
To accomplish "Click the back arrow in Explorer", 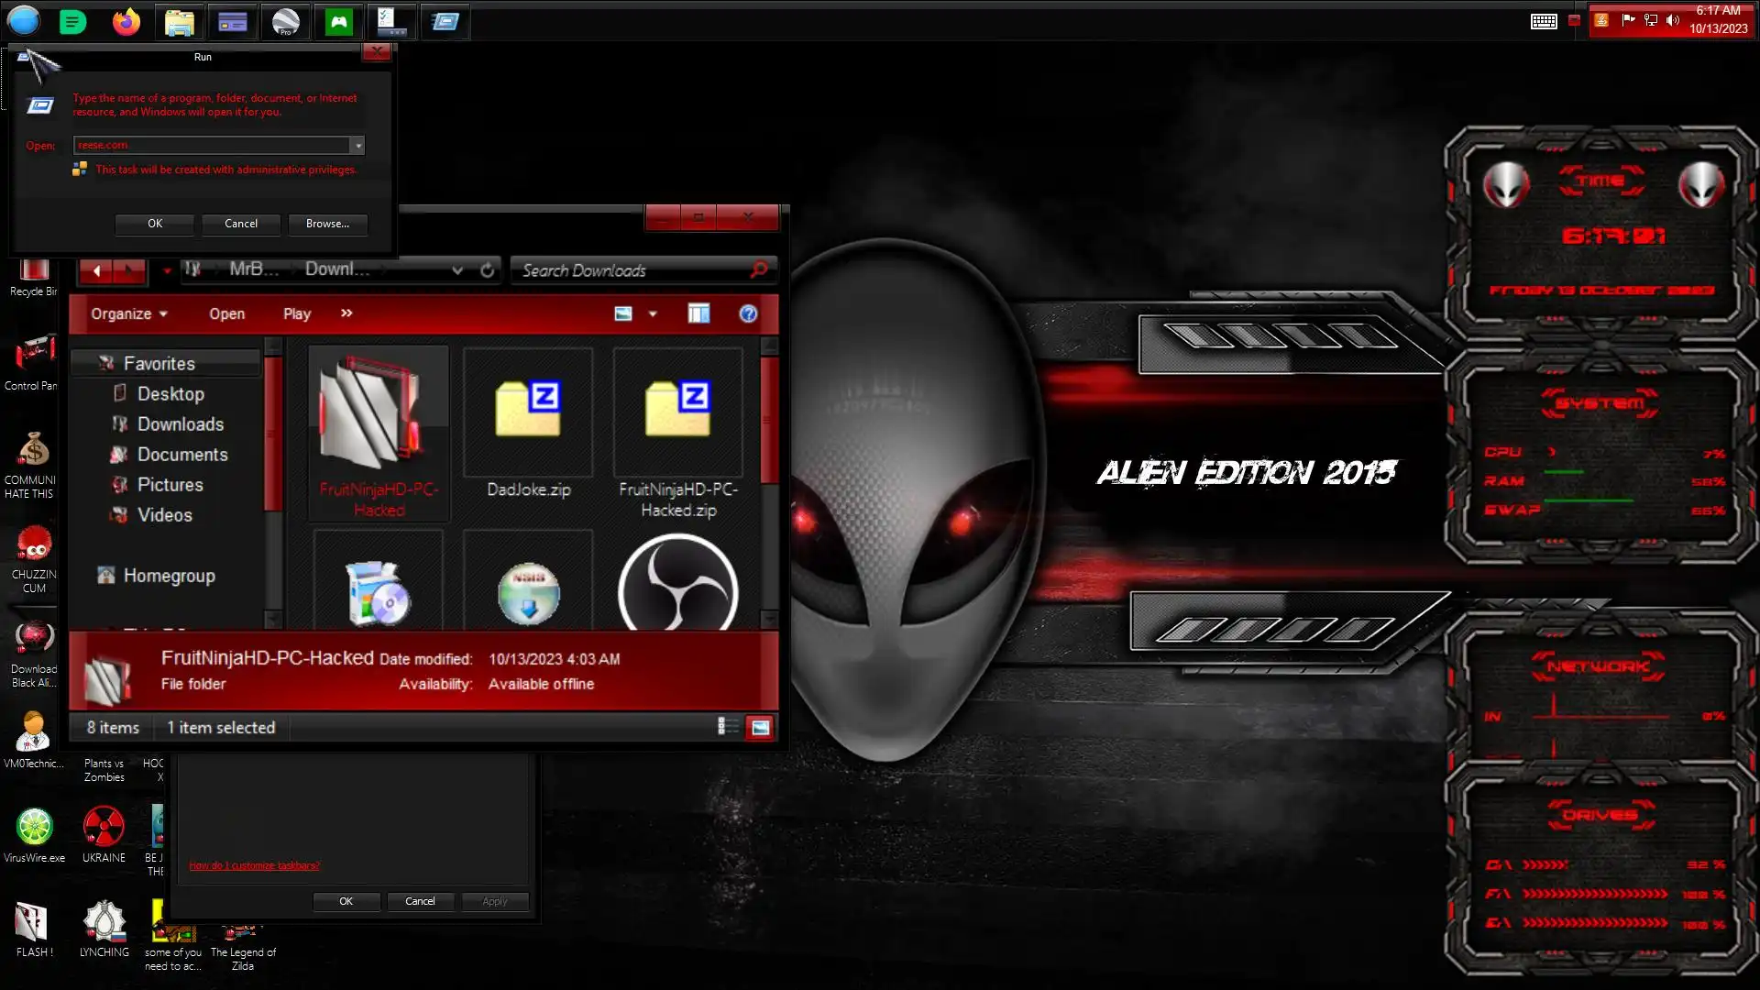I will coord(96,269).
